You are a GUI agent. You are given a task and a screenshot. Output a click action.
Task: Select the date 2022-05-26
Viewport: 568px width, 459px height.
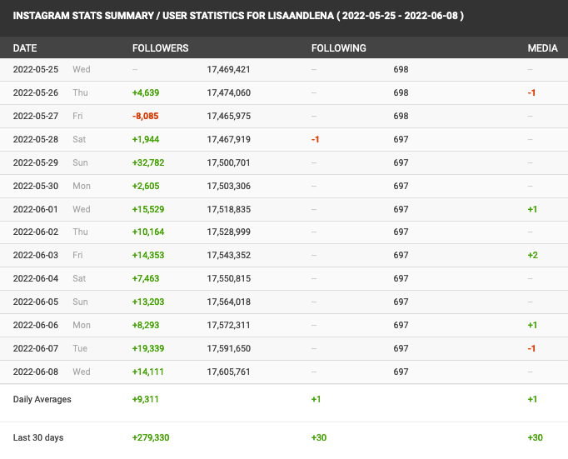(36, 92)
